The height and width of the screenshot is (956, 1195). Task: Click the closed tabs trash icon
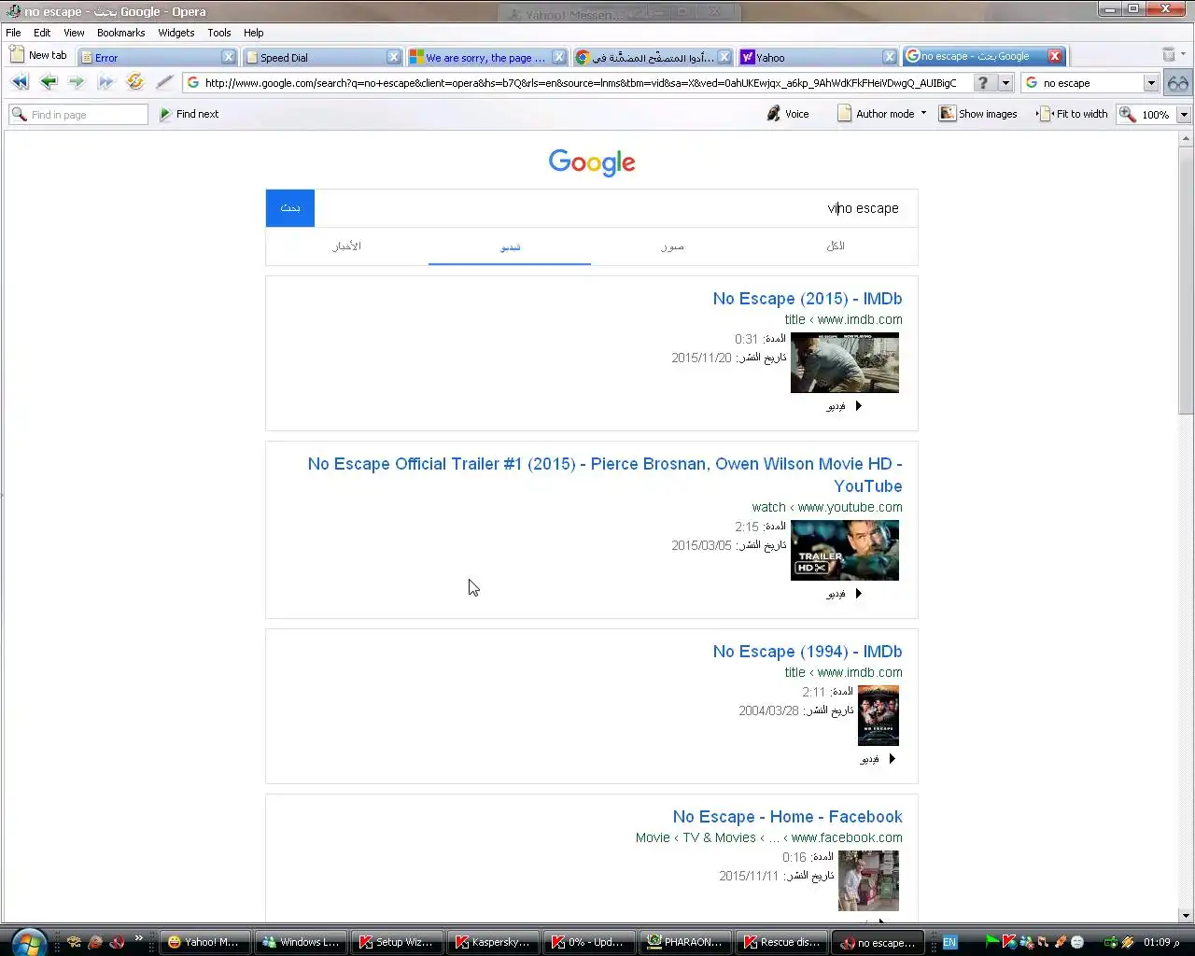[x=1169, y=55]
